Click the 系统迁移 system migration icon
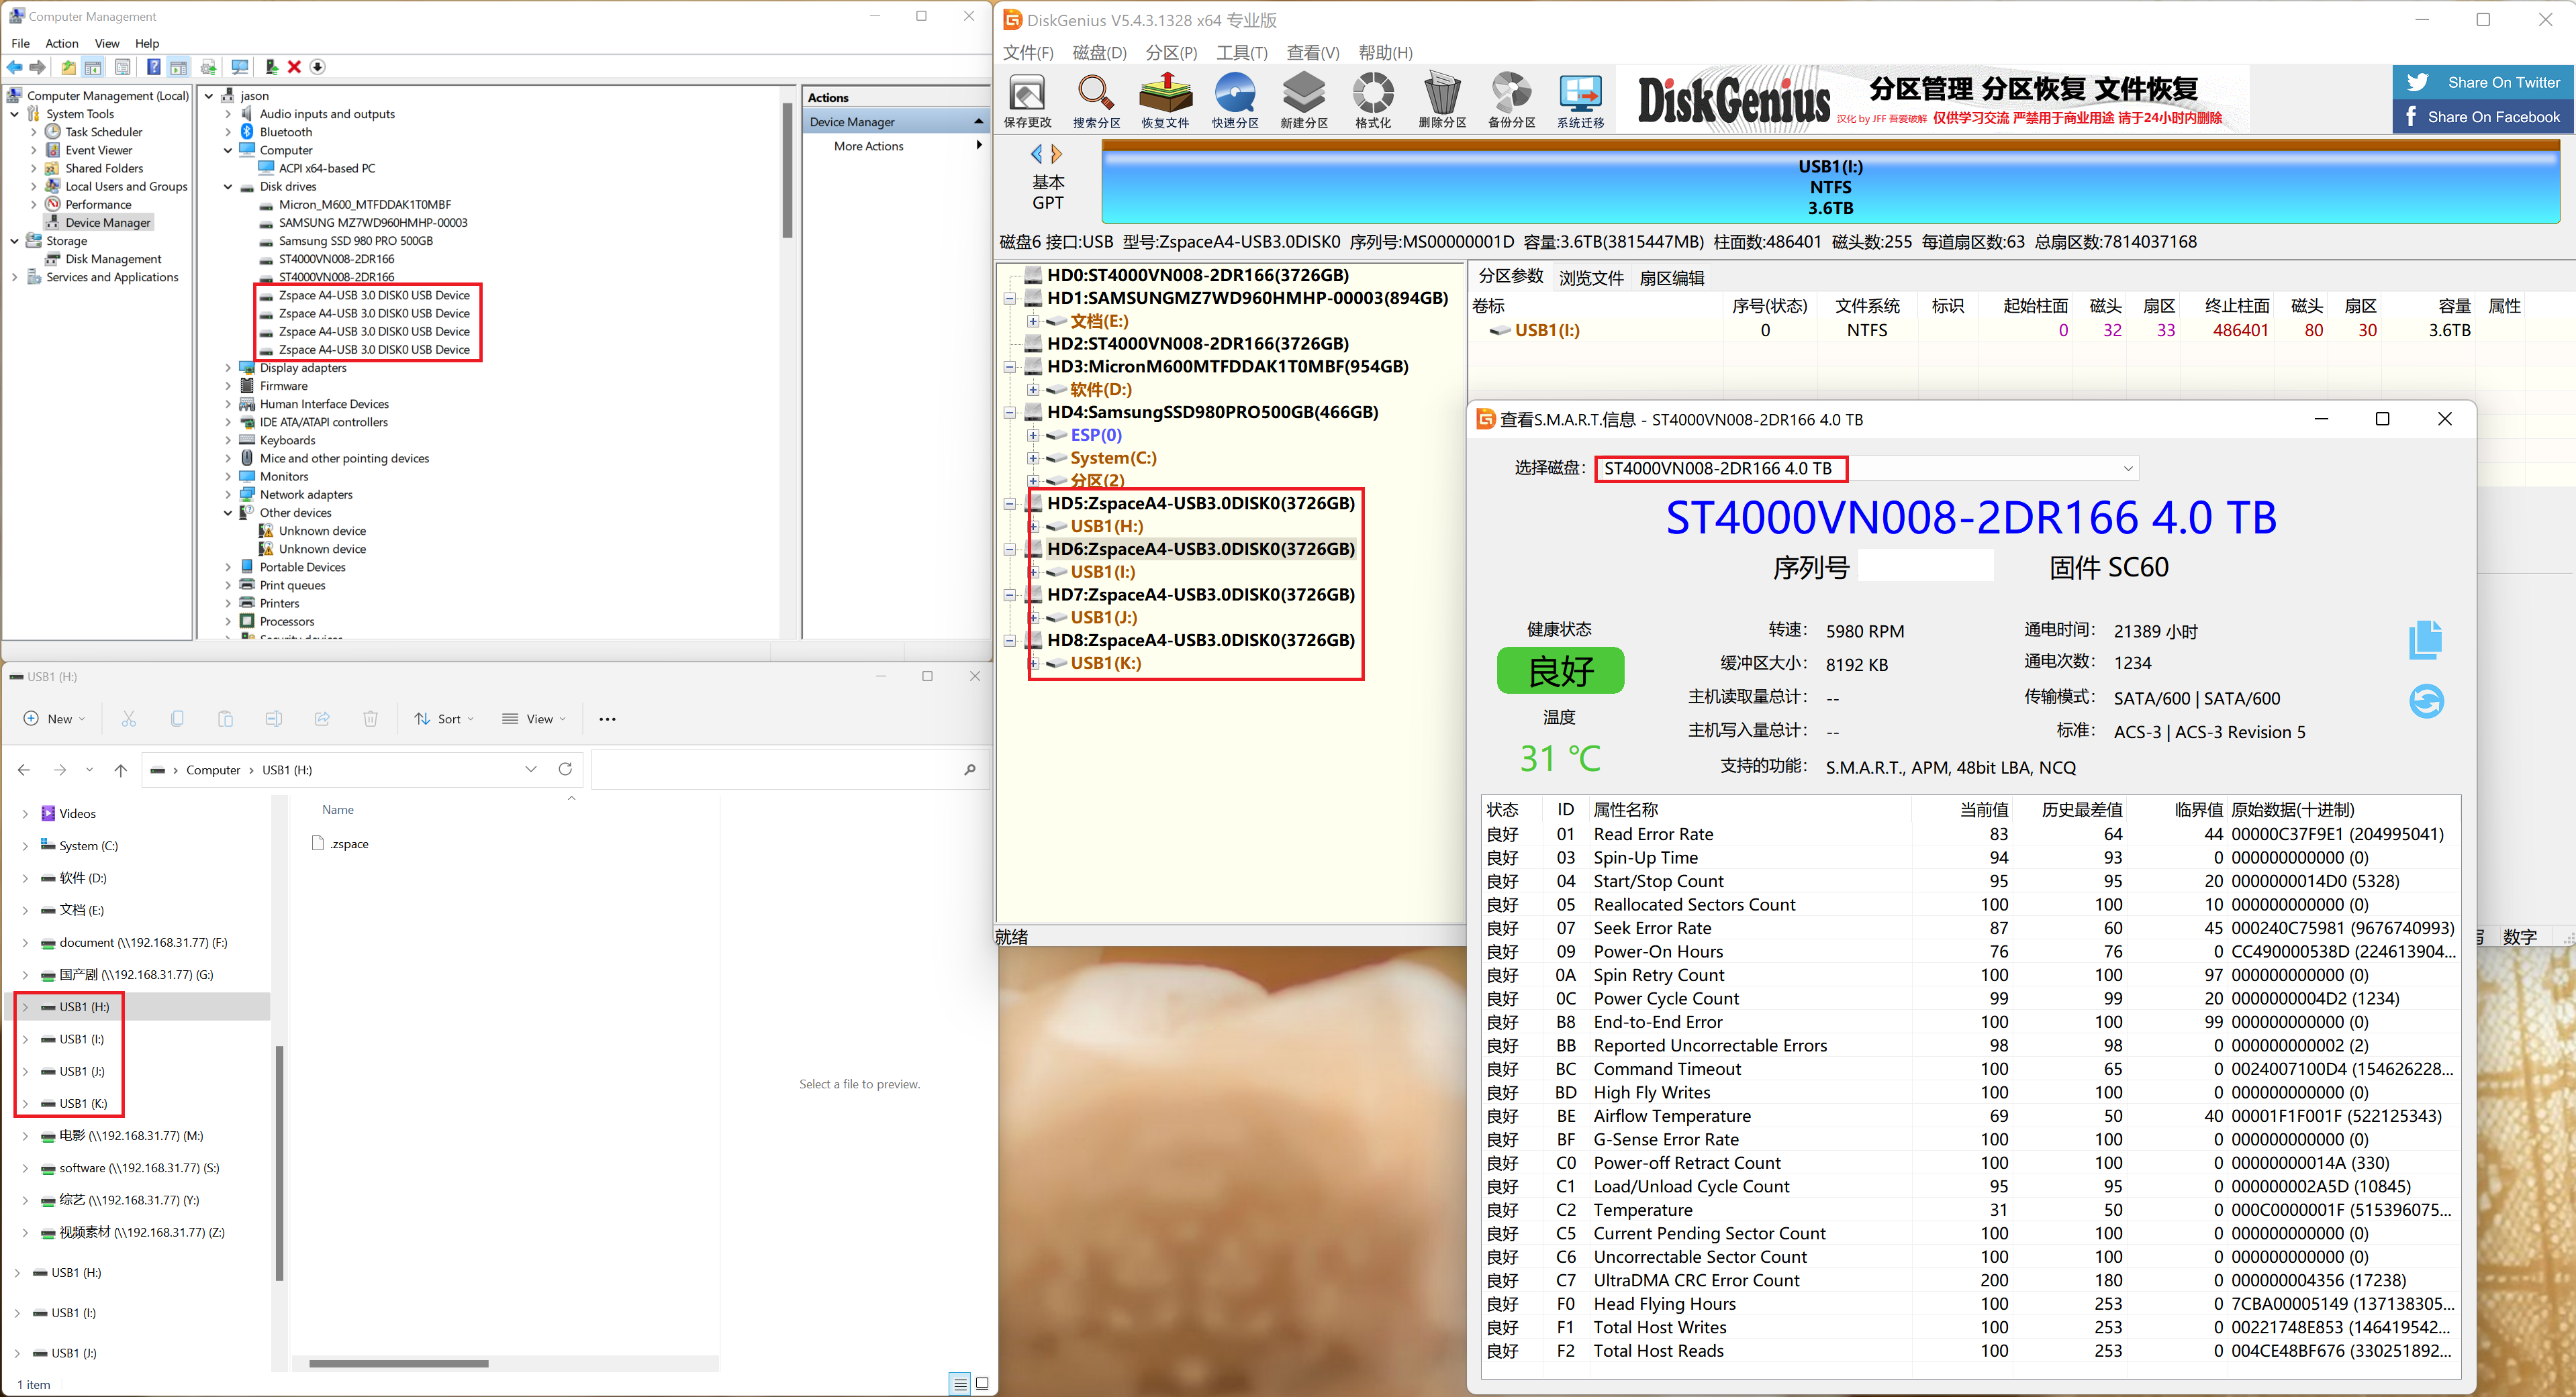The height and width of the screenshot is (1397, 2576). tap(1580, 101)
